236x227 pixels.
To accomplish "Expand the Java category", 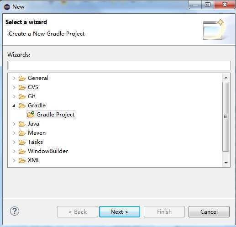I will pyautogui.click(x=14, y=124).
